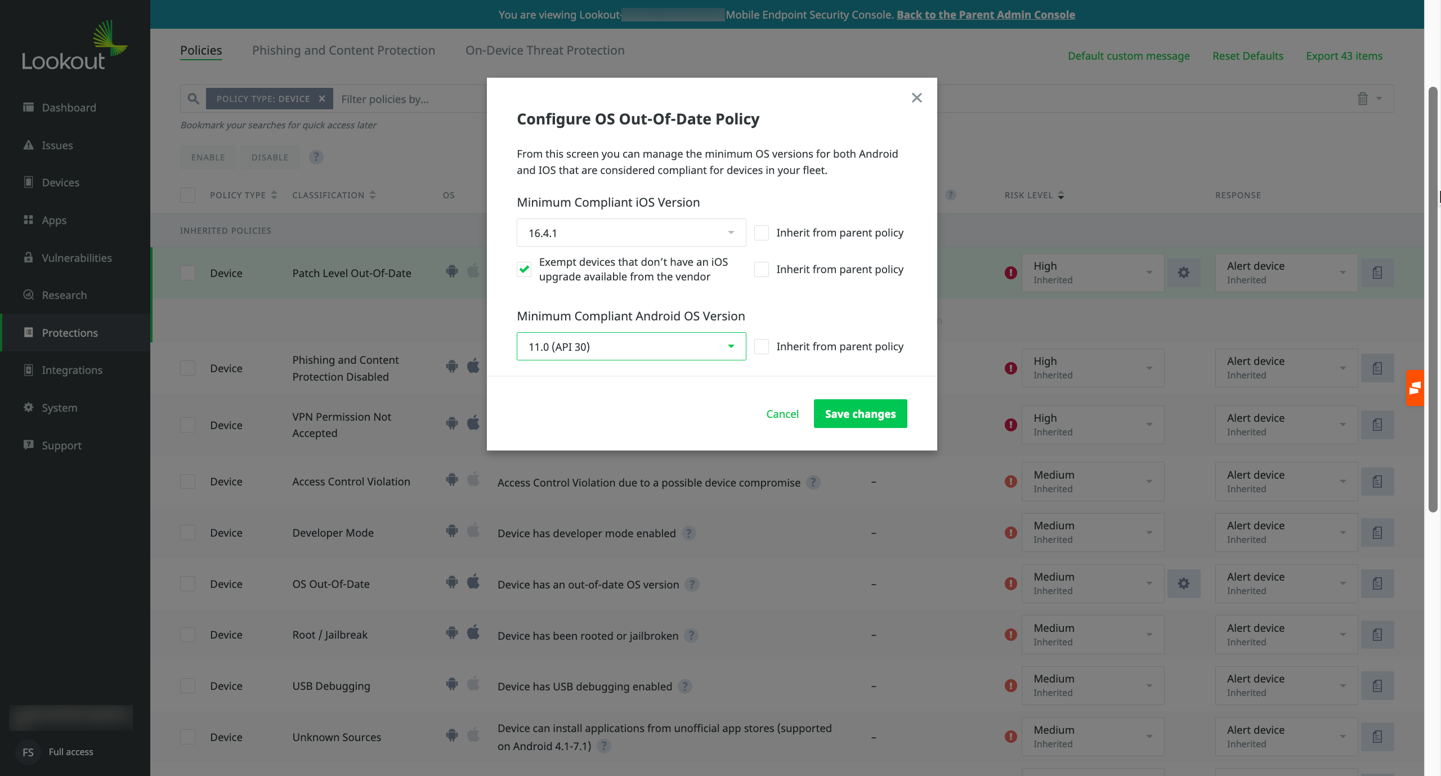The image size is (1441, 776).
Task: Open Vulnerabilities in the sidebar
Action: tap(77, 257)
